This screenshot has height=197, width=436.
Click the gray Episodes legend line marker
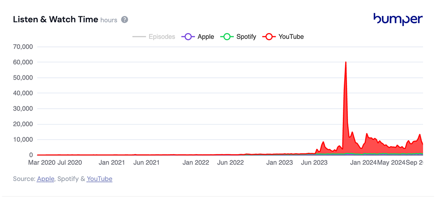(x=139, y=36)
